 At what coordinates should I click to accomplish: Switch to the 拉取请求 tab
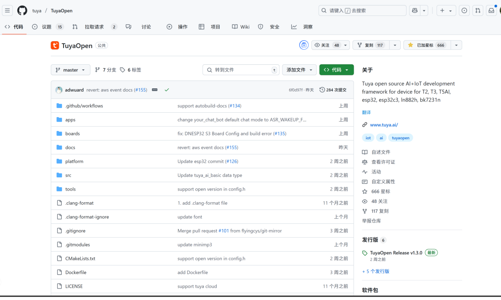click(x=95, y=27)
